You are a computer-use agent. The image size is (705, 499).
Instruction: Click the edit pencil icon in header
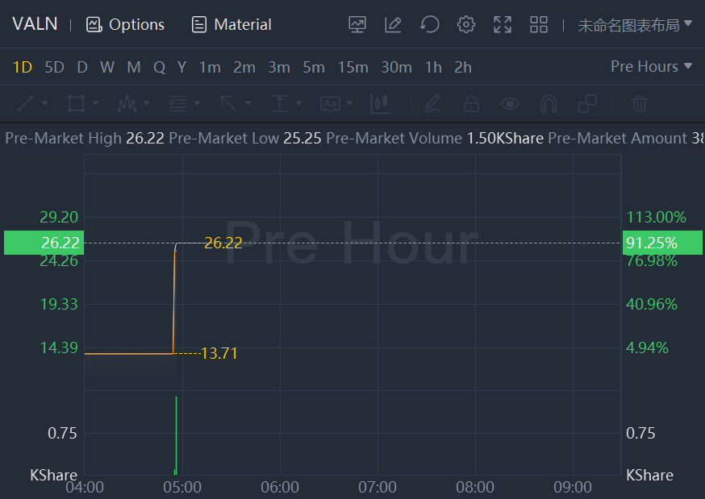click(x=393, y=25)
